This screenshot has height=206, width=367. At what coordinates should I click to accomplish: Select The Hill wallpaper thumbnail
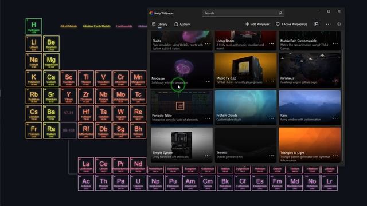click(245, 145)
